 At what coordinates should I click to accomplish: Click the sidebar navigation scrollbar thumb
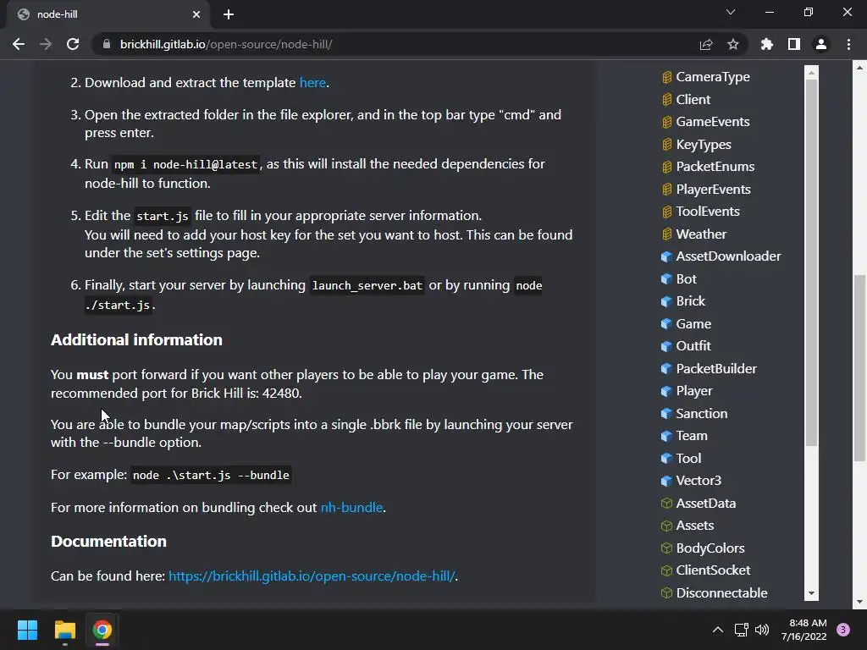tap(811, 262)
